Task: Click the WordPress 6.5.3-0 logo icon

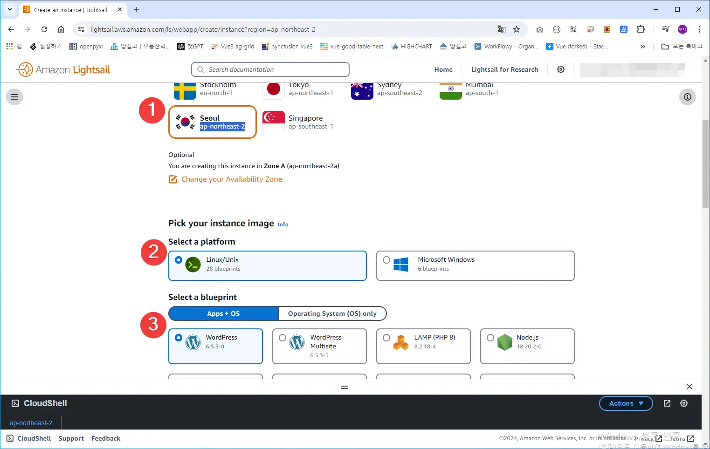Action: click(x=193, y=342)
